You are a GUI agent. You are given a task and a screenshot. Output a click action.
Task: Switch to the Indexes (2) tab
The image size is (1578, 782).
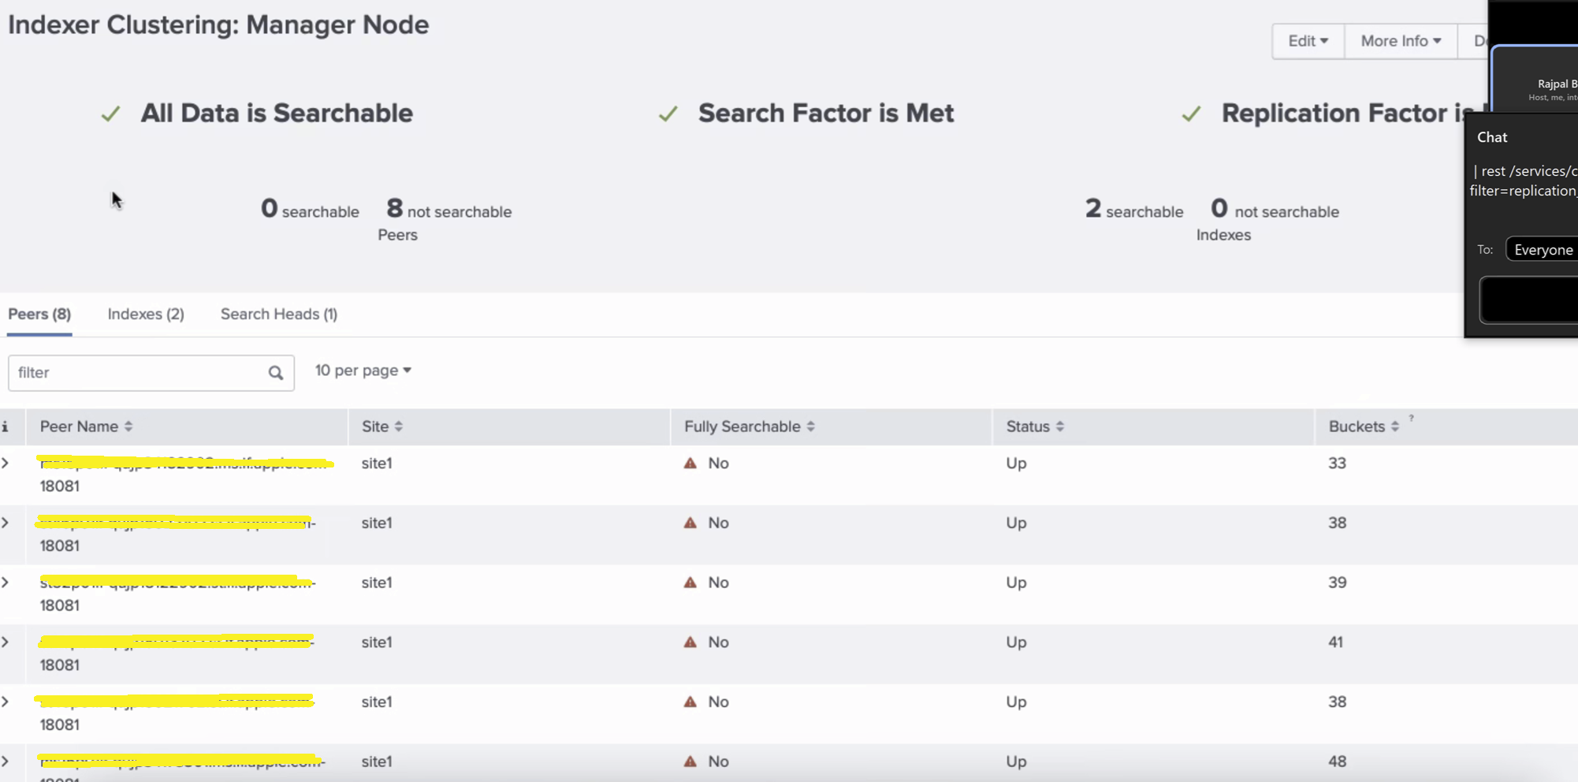click(x=146, y=315)
